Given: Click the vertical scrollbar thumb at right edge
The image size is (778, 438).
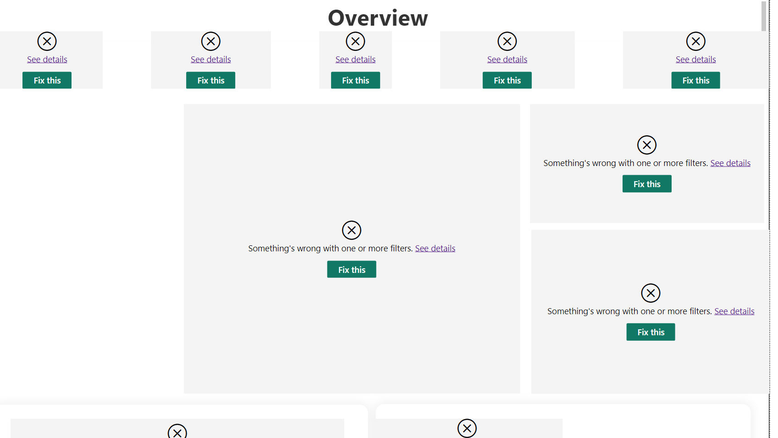Looking at the screenshot, I should point(764,16).
